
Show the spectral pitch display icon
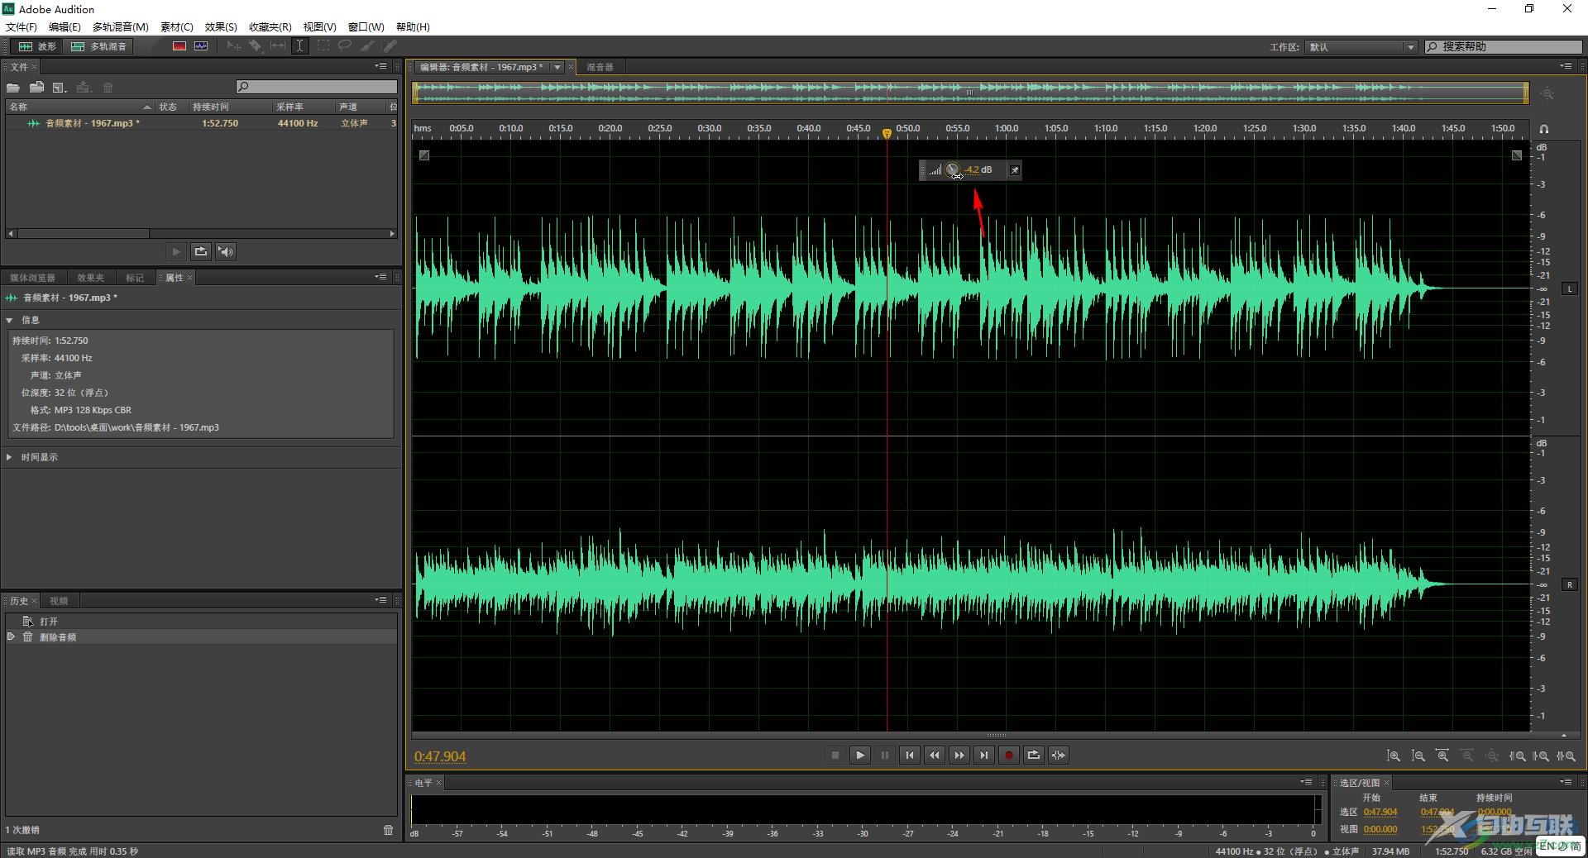click(201, 46)
